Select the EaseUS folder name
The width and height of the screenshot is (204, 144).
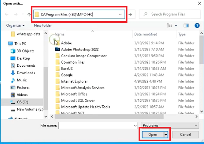coord(67,68)
